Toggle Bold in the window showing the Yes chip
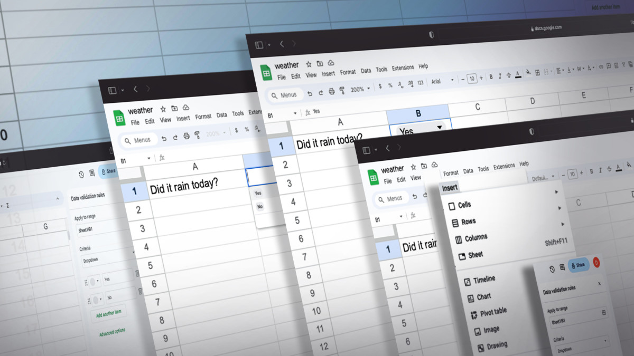 pyautogui.click(x=491, y=77)
